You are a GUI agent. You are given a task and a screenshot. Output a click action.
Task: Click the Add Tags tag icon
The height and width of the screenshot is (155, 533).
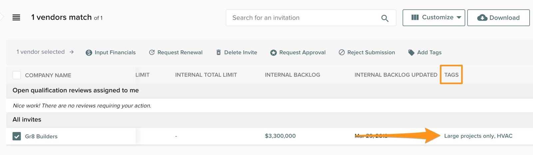point(411,52)
